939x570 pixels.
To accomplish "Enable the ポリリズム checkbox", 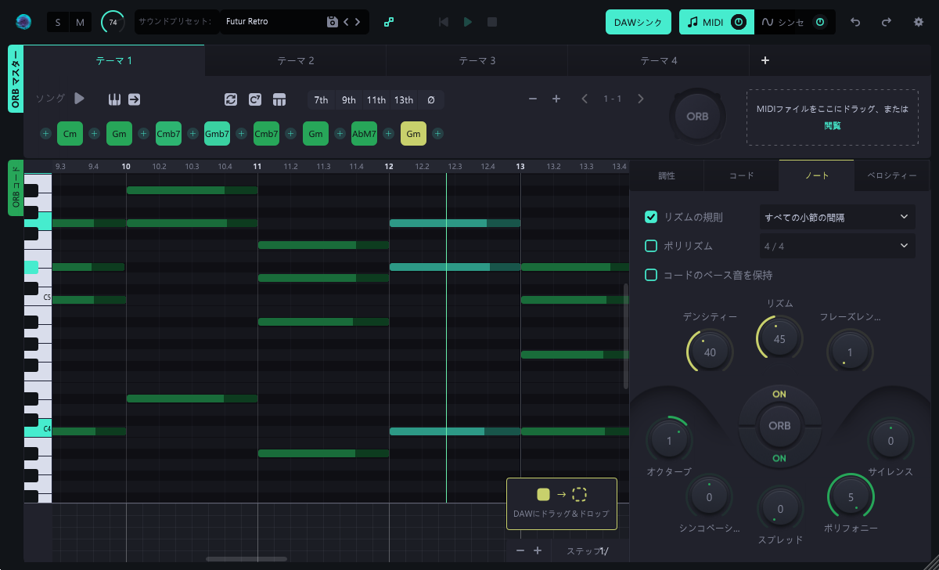I will [651, 246].
